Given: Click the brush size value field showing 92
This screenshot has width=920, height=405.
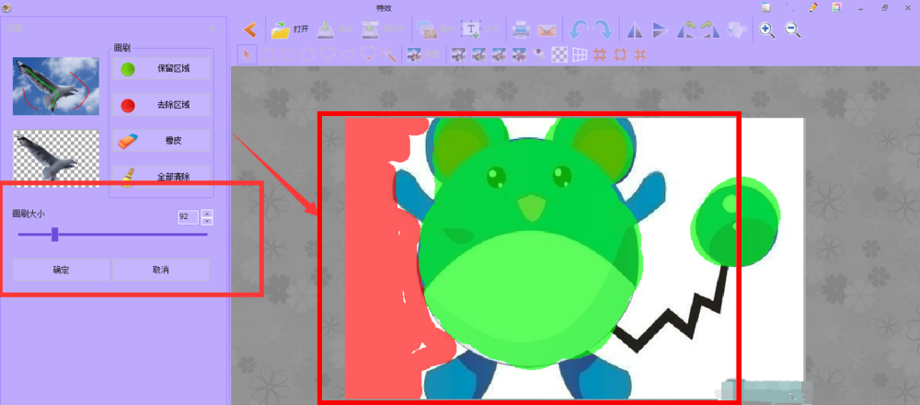Looking at the screenshot, I should [x=188, y=216].
